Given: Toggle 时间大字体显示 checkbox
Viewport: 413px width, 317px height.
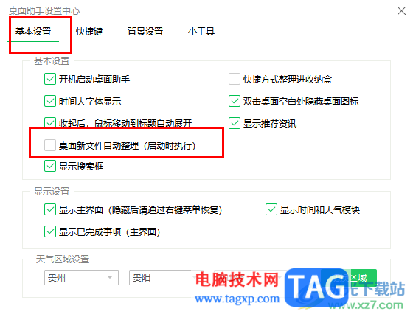Looking at the screenshot, I should click(x=50, y=101).
